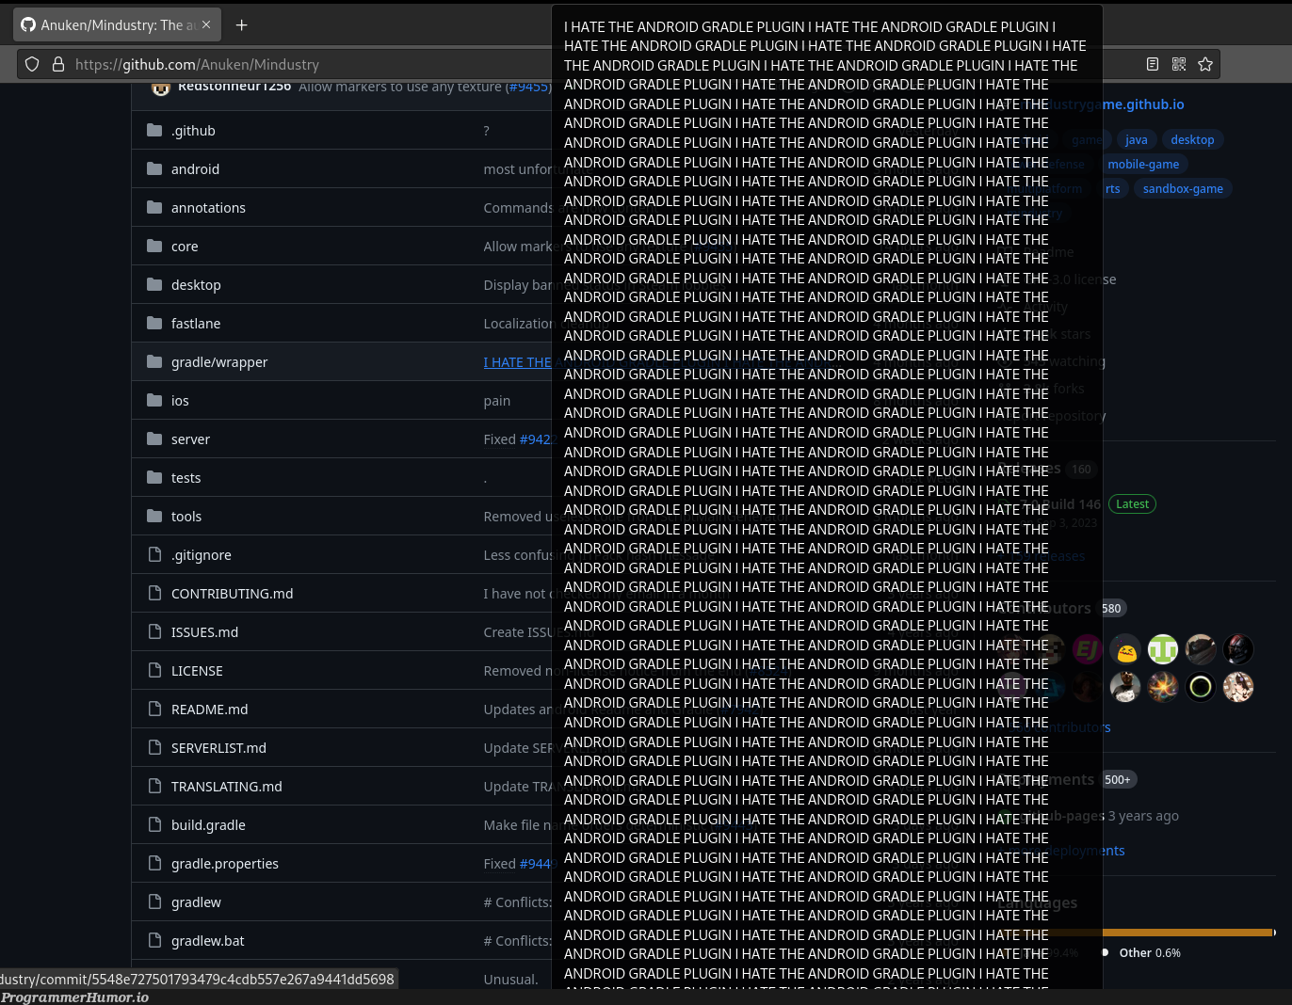Open the 'I HATE THE' commit message link
The width and height of the screenshot is (1292, 1005).
coord(517,362)
